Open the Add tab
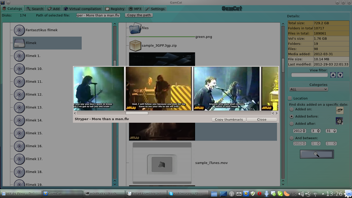The image size is (352, 198). pos(54,9)
